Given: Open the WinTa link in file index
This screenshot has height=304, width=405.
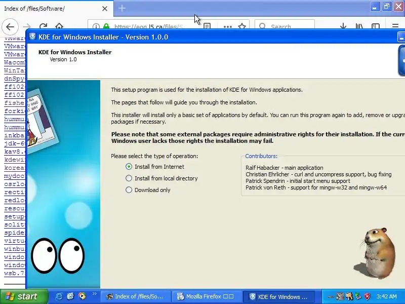Looking at the screenshot, I should pos(15,70).
